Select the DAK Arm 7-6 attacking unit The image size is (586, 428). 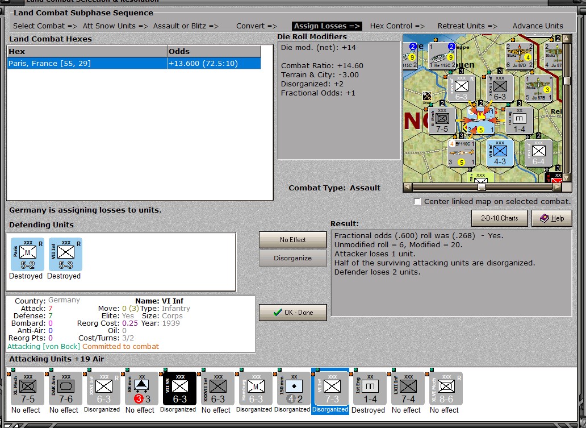point(66,388)
